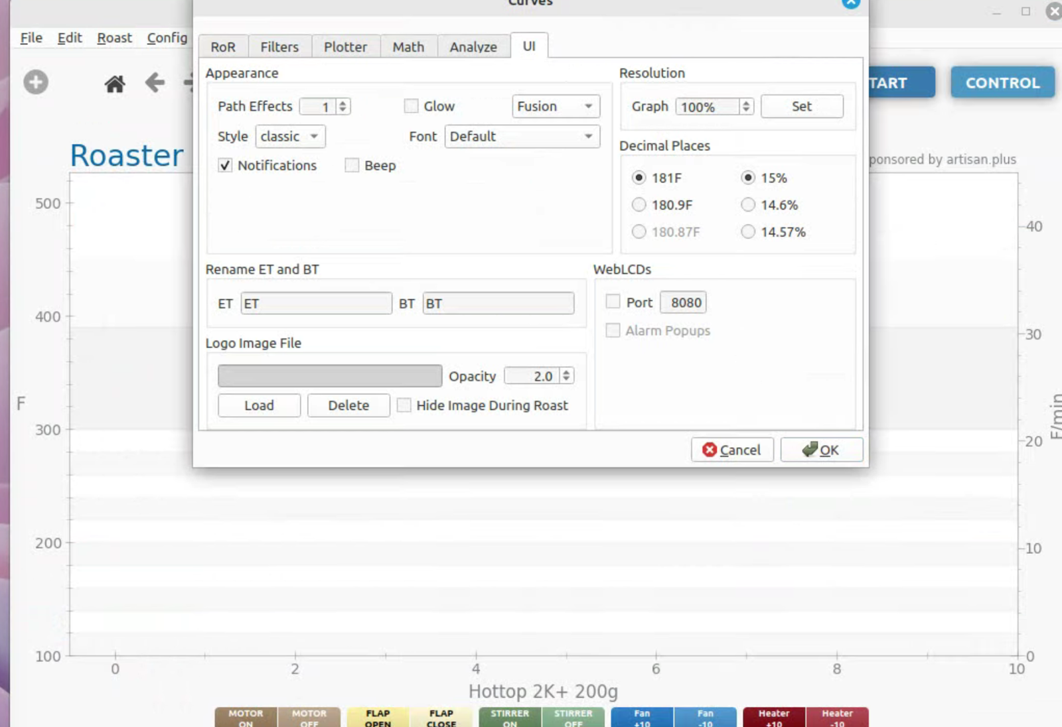Open the Roast menu

114,38
